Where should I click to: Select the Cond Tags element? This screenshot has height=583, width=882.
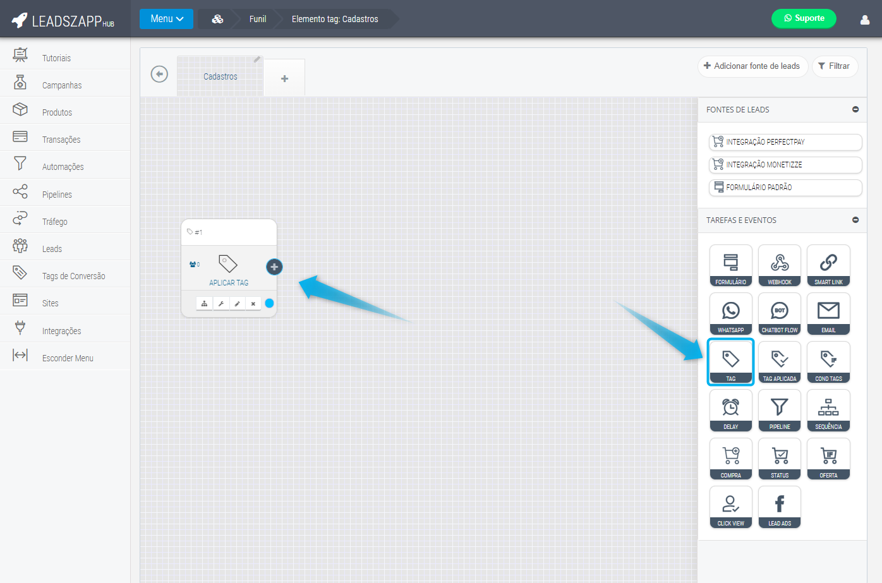[828, 362]
